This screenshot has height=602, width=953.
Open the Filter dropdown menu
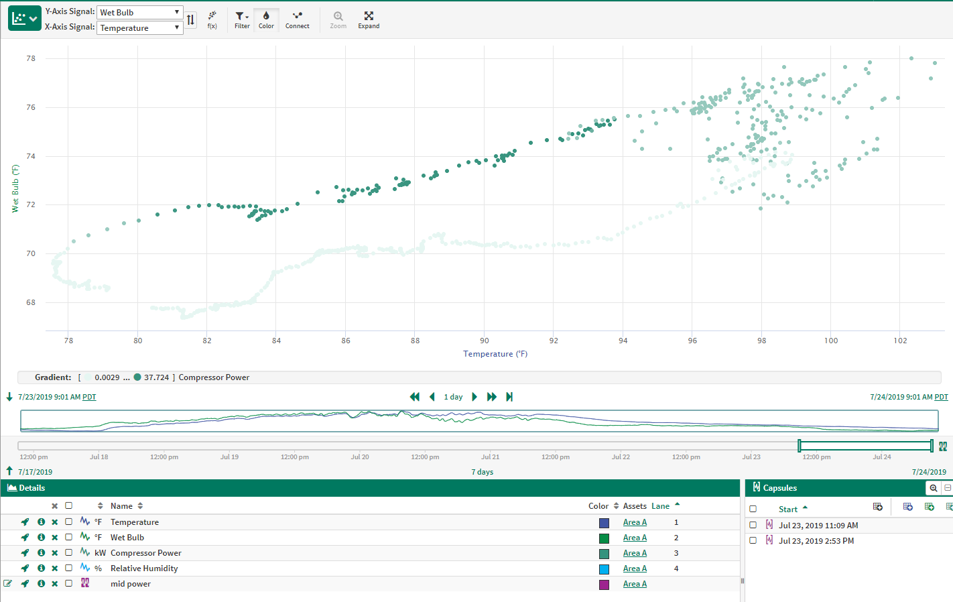click(x=242, y=19)
